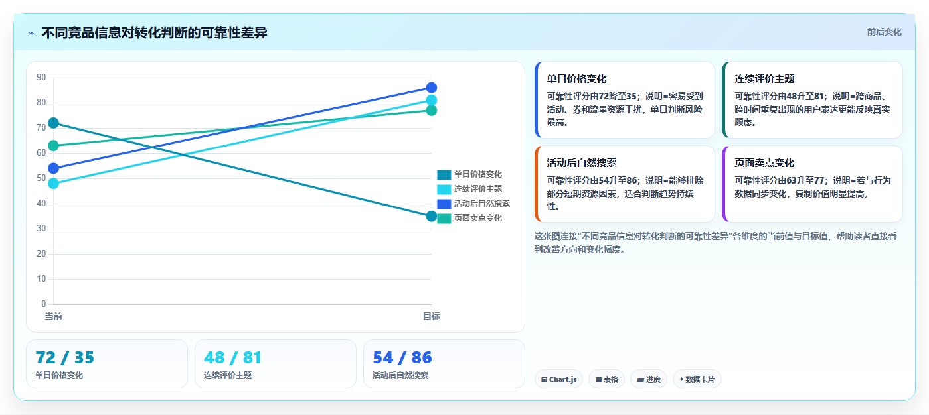Select the 48 / 81 stat card
Image resolution: width=929 pixels, height=415 pixels.
coord(276,364)
